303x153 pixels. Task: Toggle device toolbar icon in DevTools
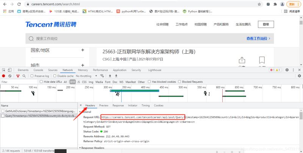pyautogui.click(x=9, y=70)
